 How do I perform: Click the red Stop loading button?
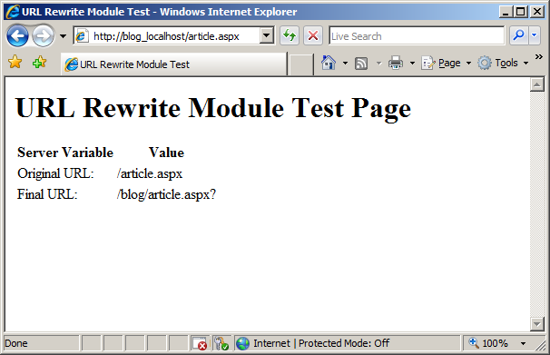tap(313, 35)
